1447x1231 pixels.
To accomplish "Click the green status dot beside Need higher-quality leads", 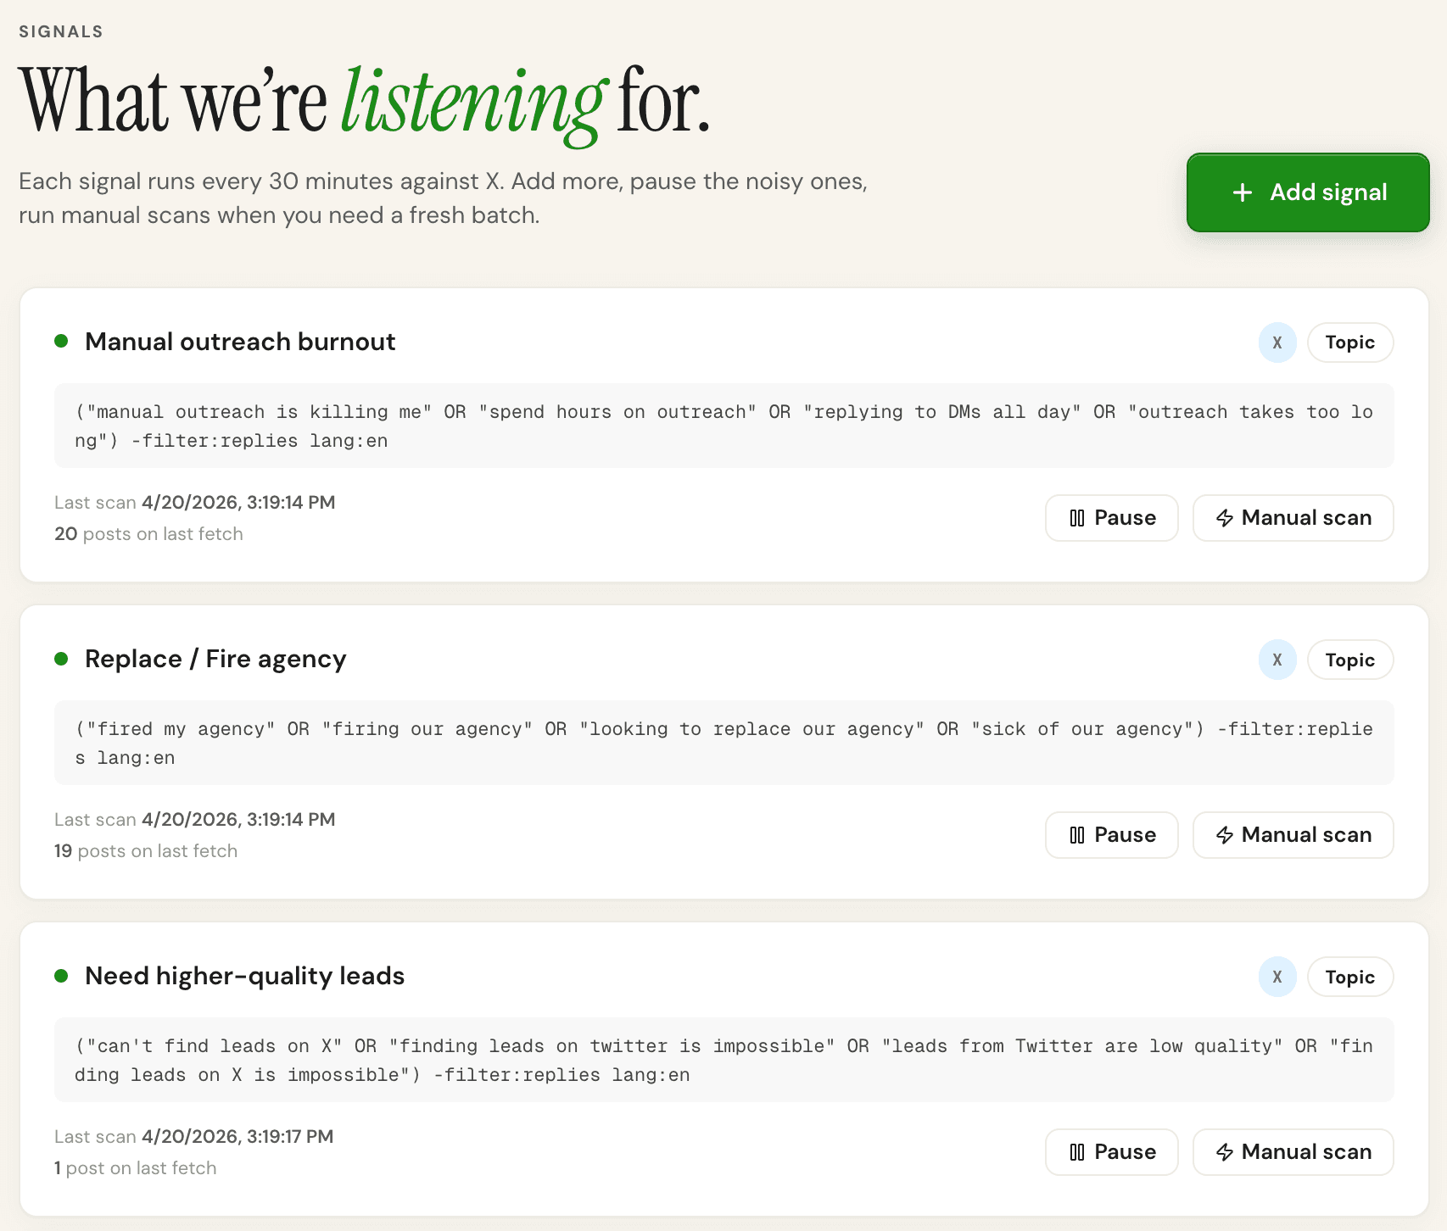I will tap(61, 976).
